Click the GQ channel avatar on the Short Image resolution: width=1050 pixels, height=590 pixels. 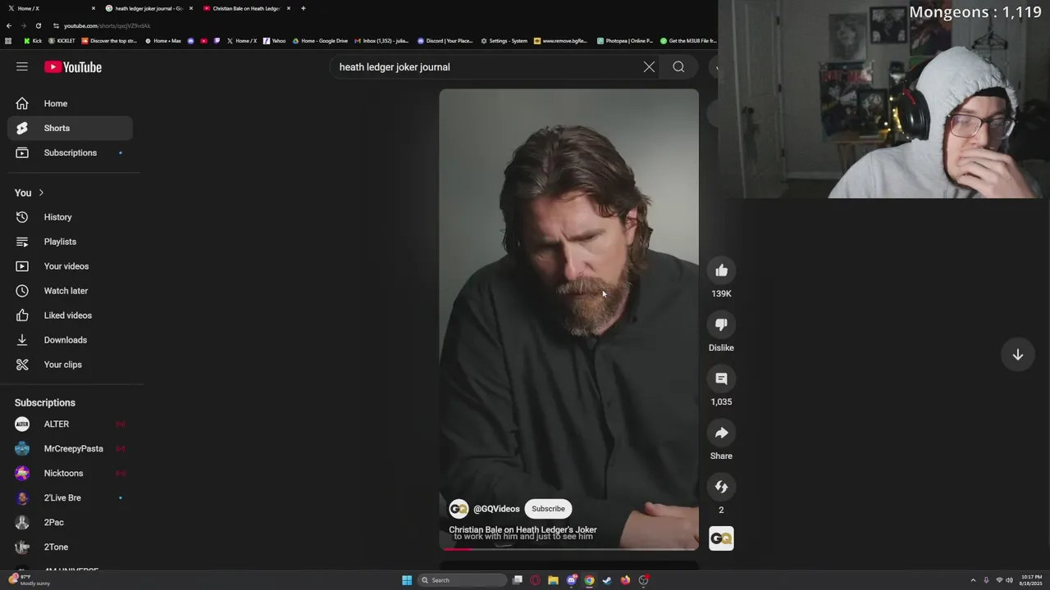(x=459, y=509)
